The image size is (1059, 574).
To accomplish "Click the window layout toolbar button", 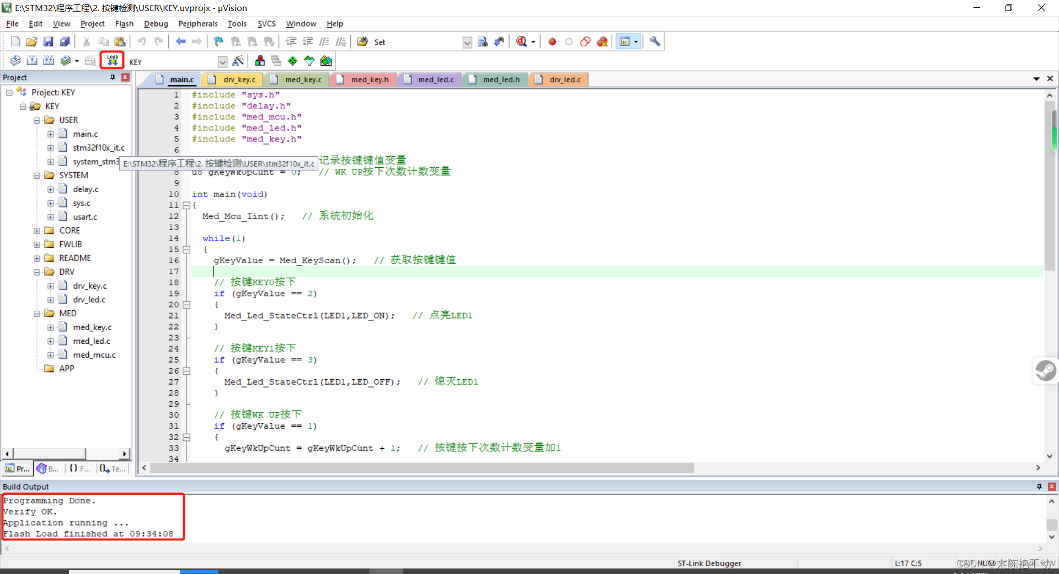I will [625, 41].
